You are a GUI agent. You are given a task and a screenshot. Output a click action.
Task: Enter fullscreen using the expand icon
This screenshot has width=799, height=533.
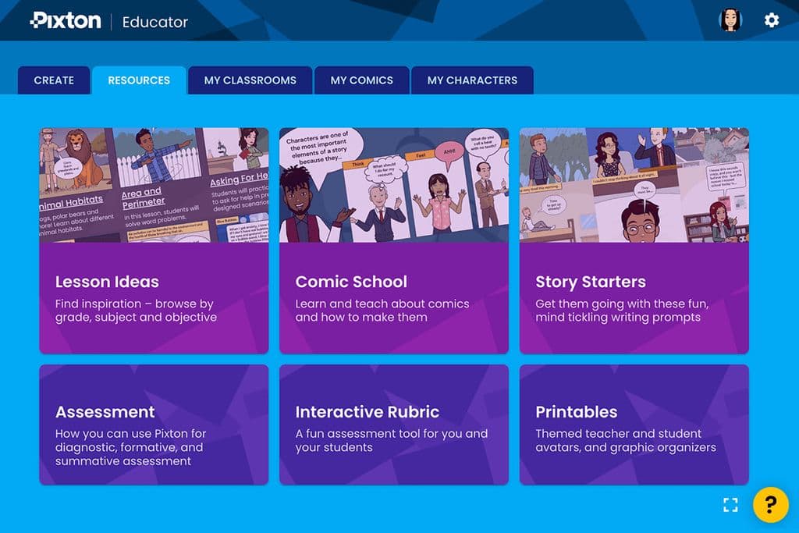730,505
